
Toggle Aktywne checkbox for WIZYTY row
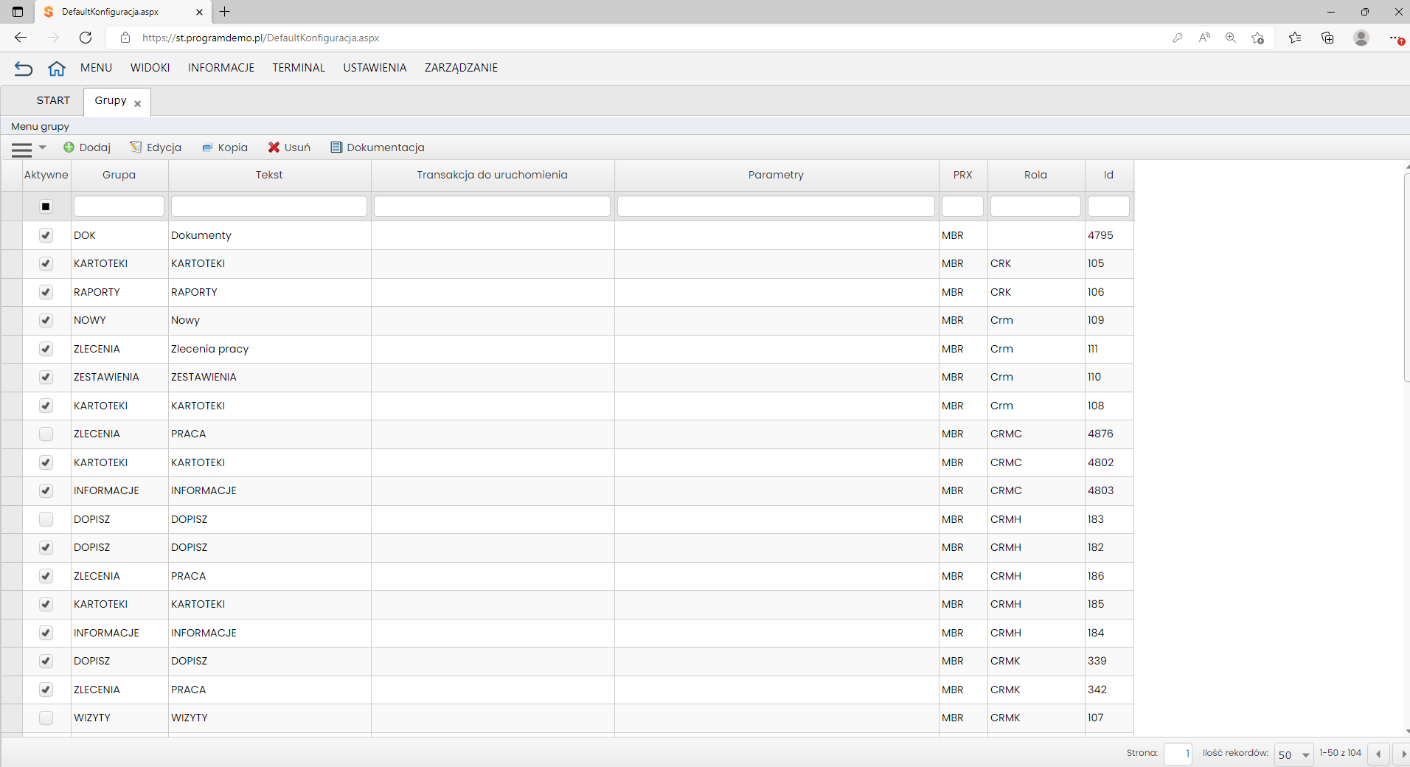46,718
